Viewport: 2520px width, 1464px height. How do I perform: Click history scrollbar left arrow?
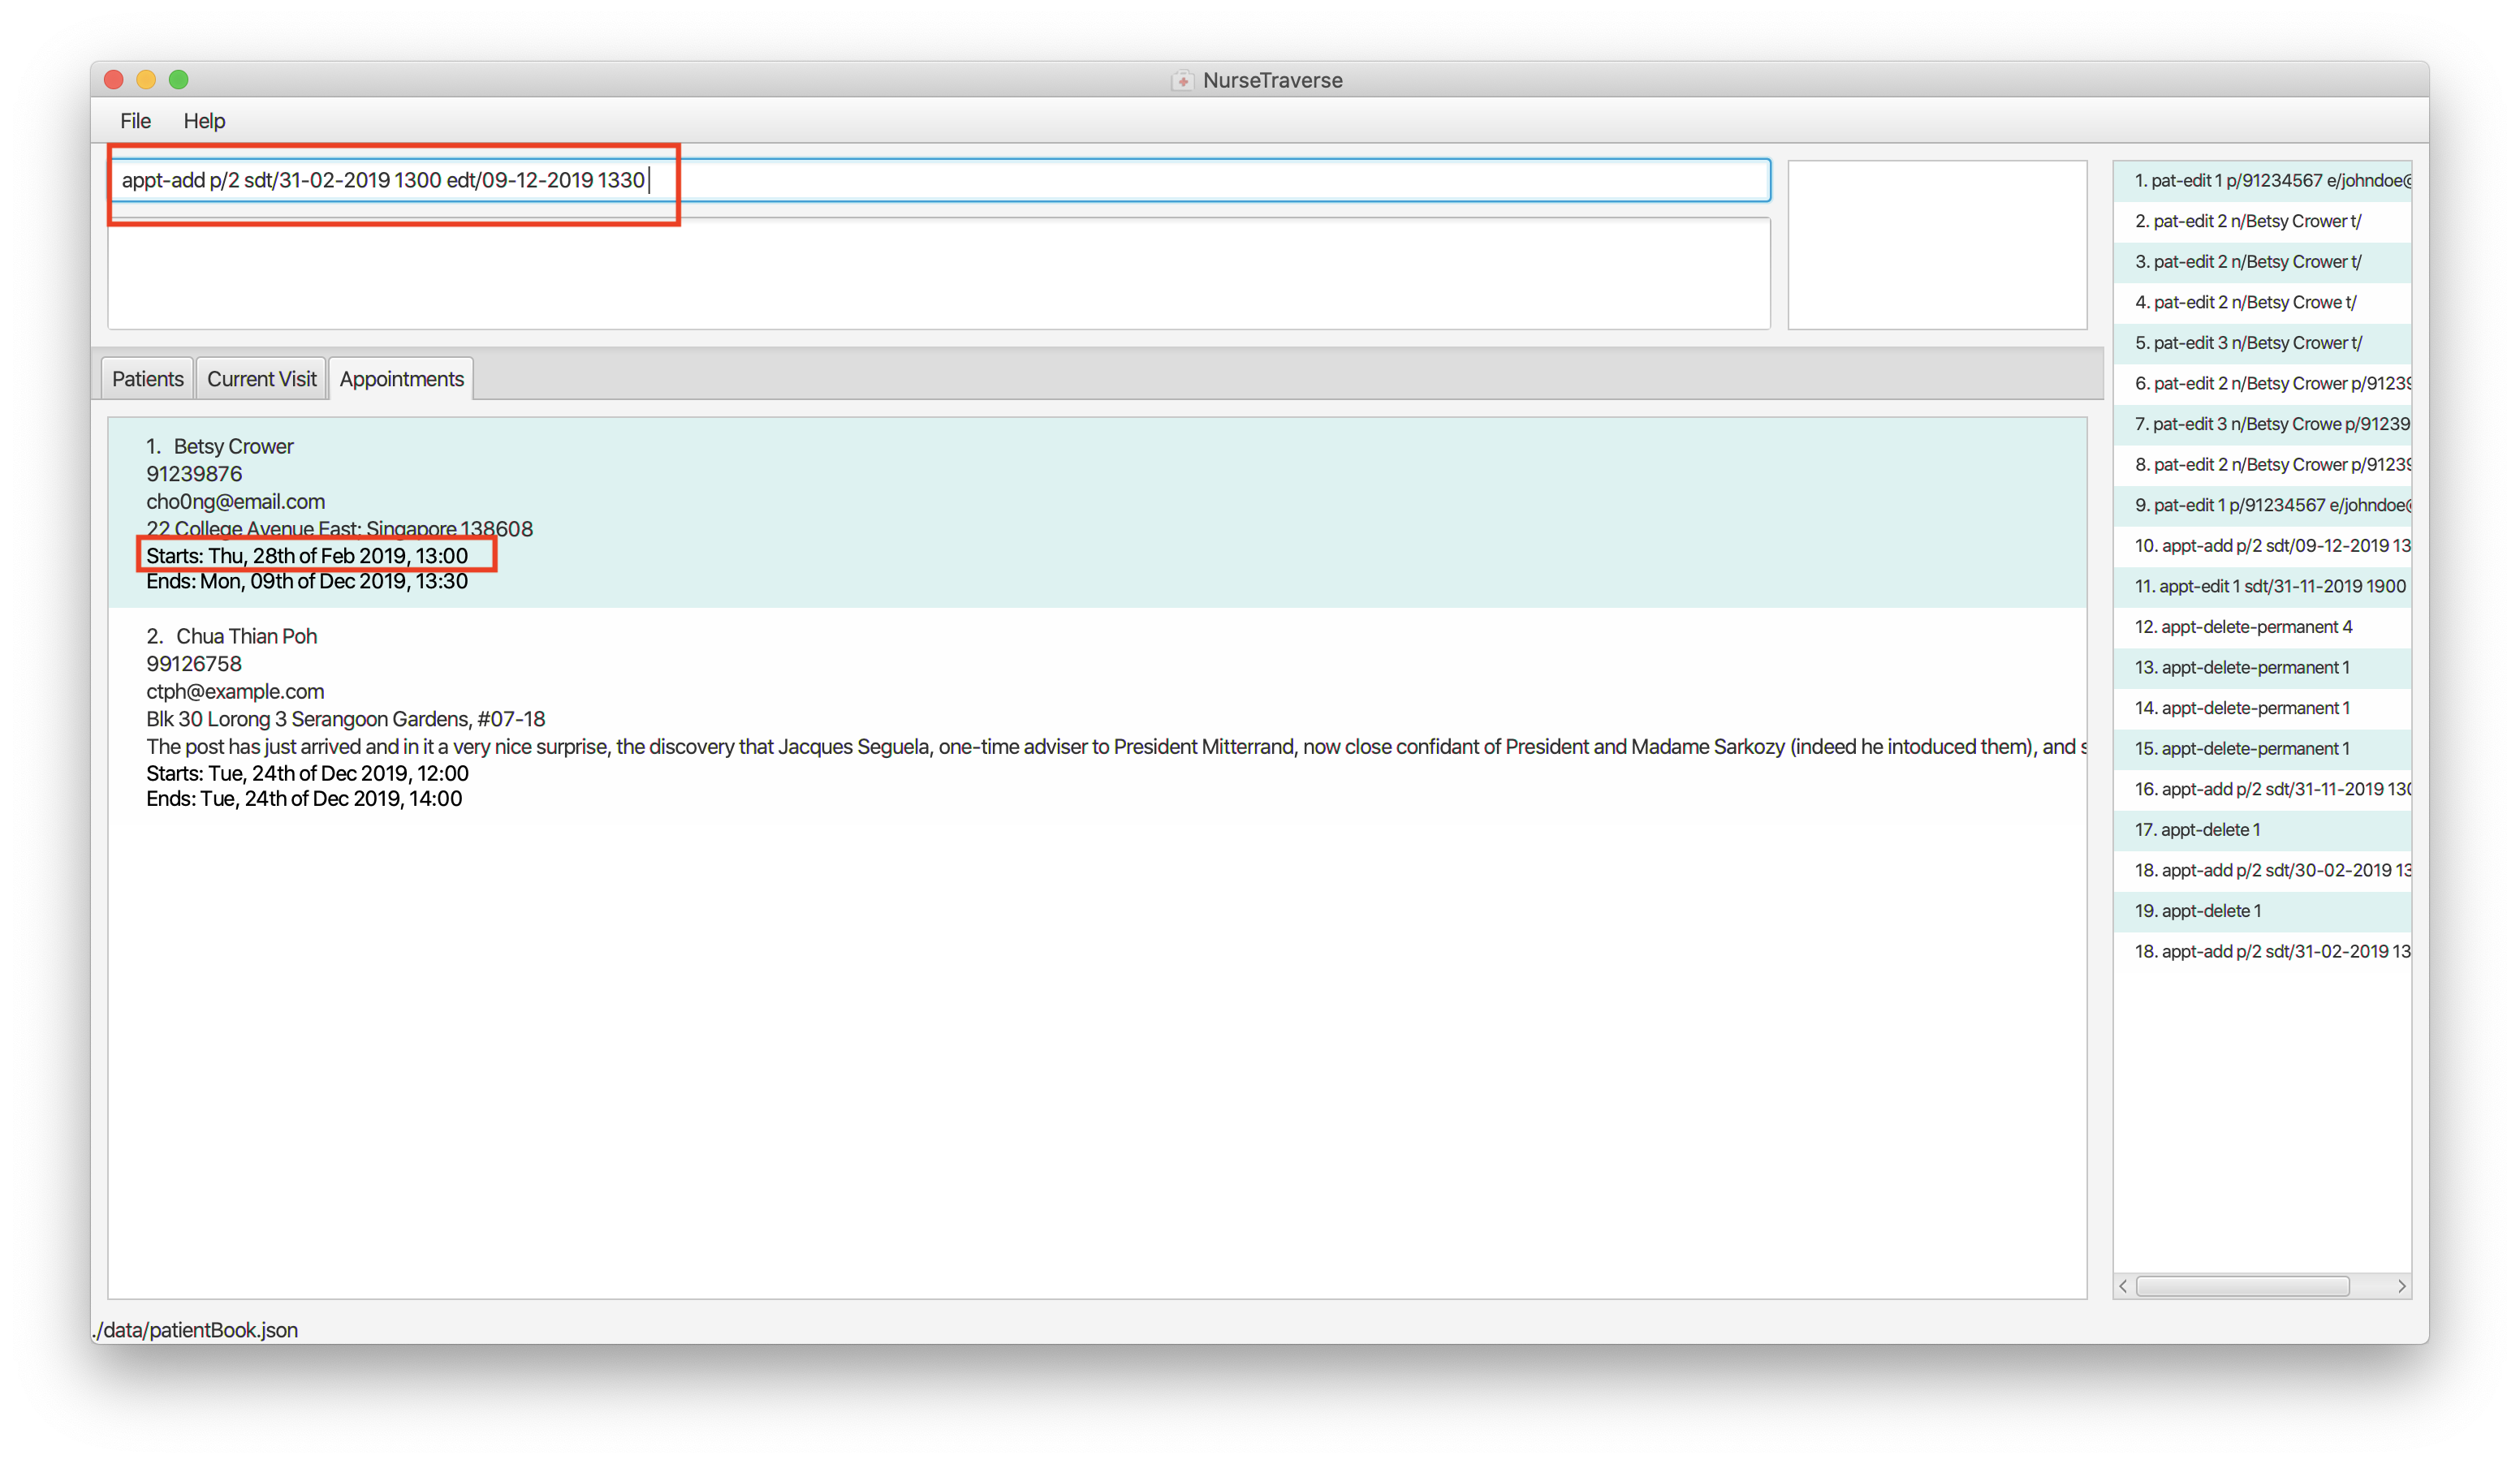click(2123, 1286)
